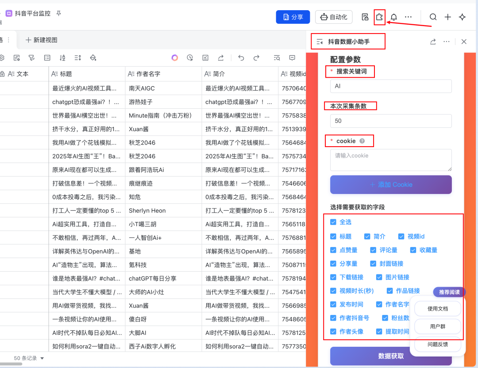Screen dimensions: 478x368
Task: Open 使用文档 from the popup menu
Action: tap(438, 308)
